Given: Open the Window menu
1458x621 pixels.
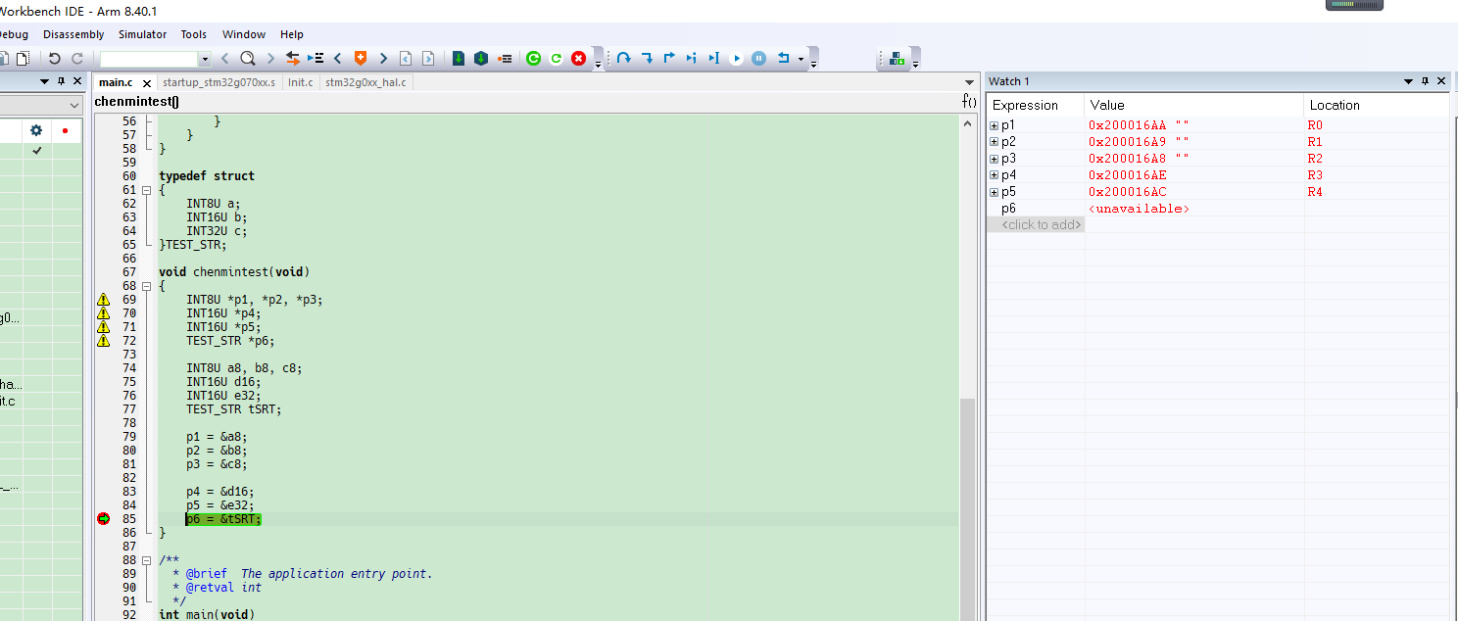Looking at the screenshot, I should click(244, 34).
